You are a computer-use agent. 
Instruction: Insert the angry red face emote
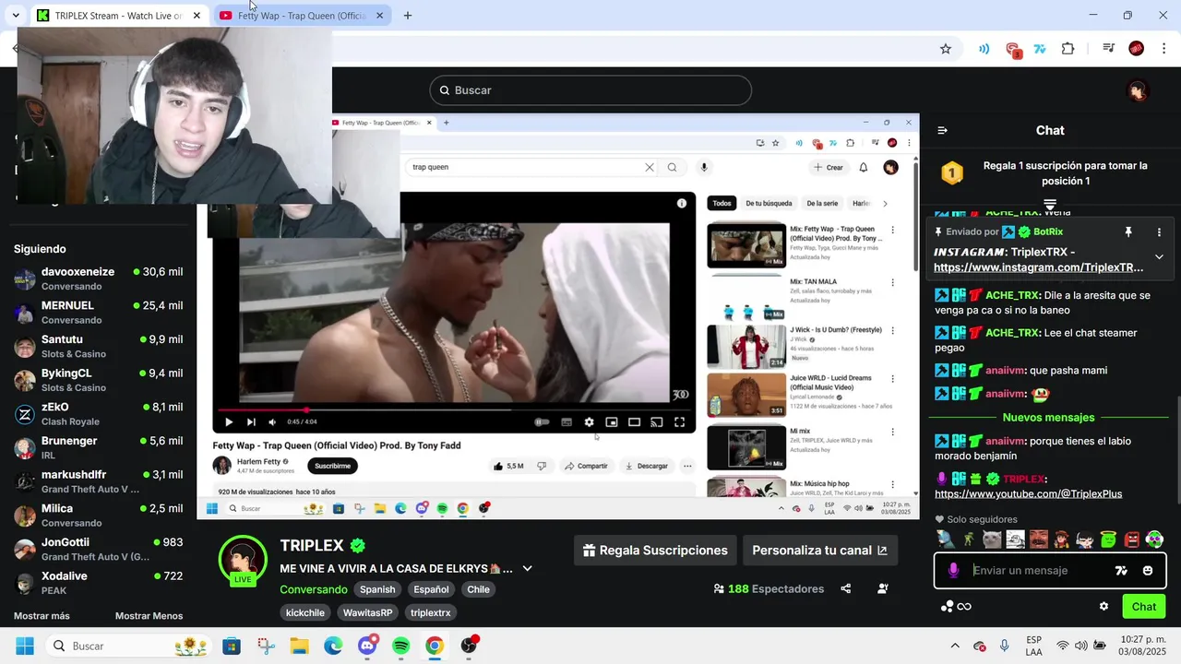1132,539
